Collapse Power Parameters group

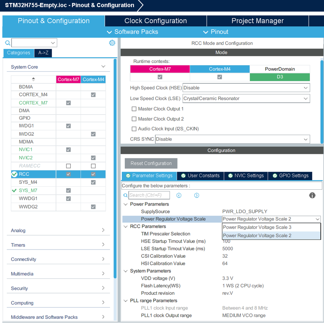point(125,204)
